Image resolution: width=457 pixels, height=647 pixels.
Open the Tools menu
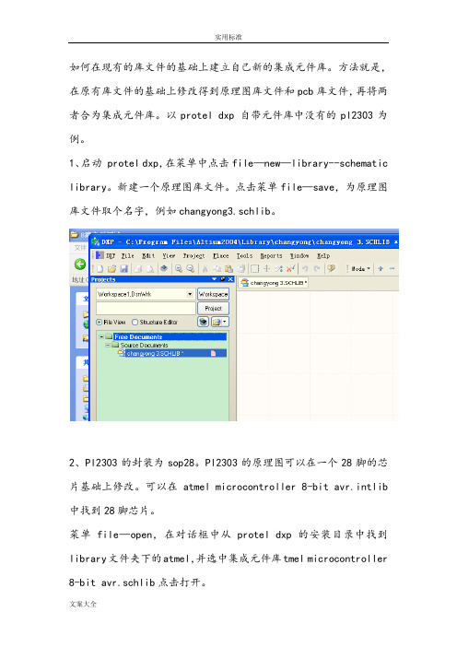[x=244, y=256]
